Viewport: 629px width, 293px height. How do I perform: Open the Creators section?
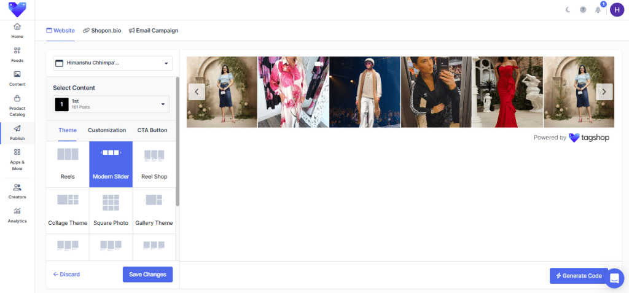click(x=17, y=190)
